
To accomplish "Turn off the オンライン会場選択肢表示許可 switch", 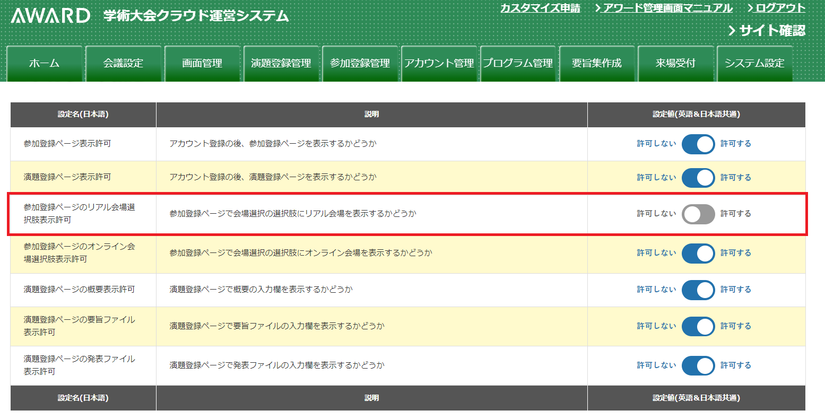I will point(698,254).
